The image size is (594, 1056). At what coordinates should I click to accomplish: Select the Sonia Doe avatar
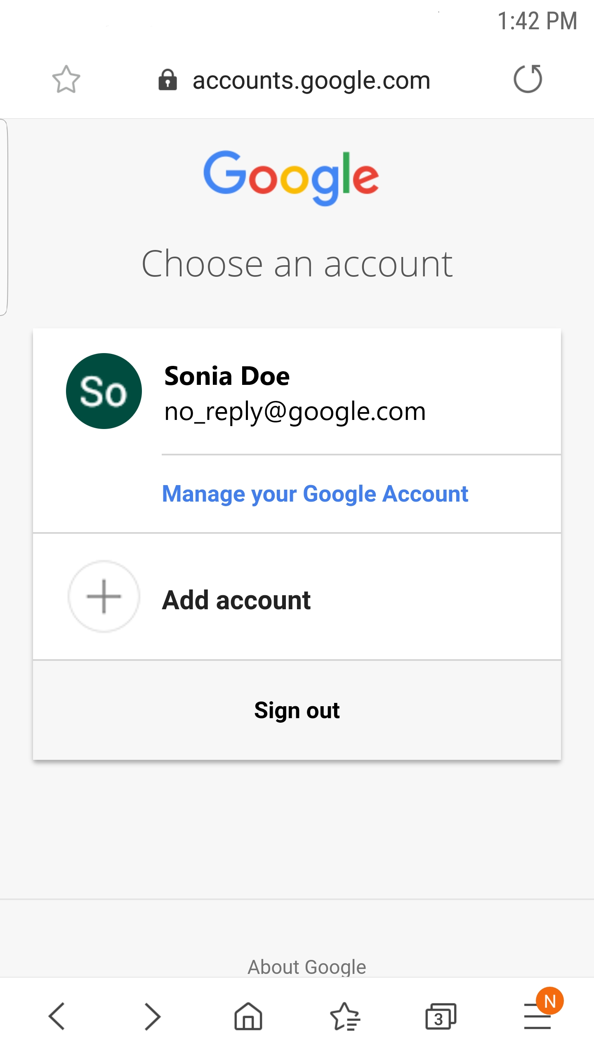pyautogui.click(x=104, y=391)
